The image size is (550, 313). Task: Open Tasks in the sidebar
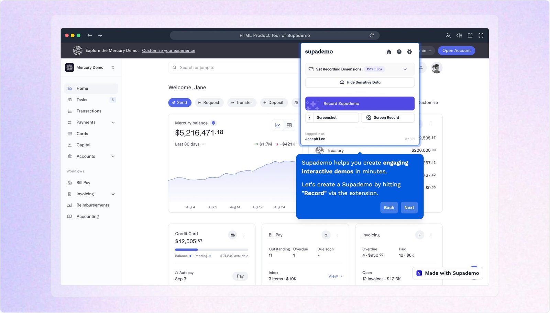[91, 100]
